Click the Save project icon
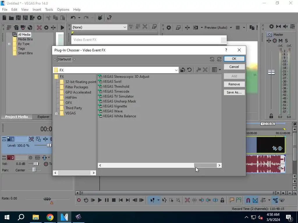Image resolution: width=298 pixels, height=223 pixels. (x=18, y=18)
